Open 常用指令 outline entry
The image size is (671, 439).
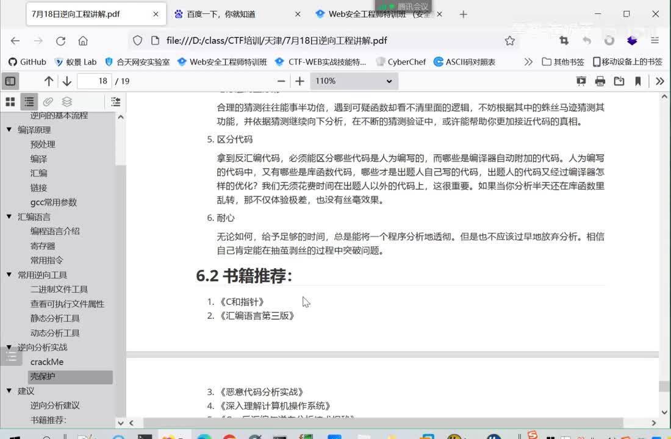[46, 260]
